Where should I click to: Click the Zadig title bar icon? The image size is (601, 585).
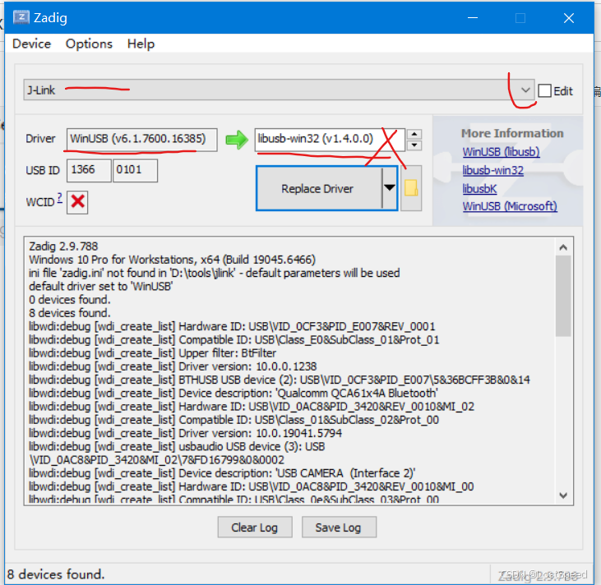pyautogui.click(x=21, y=17)
